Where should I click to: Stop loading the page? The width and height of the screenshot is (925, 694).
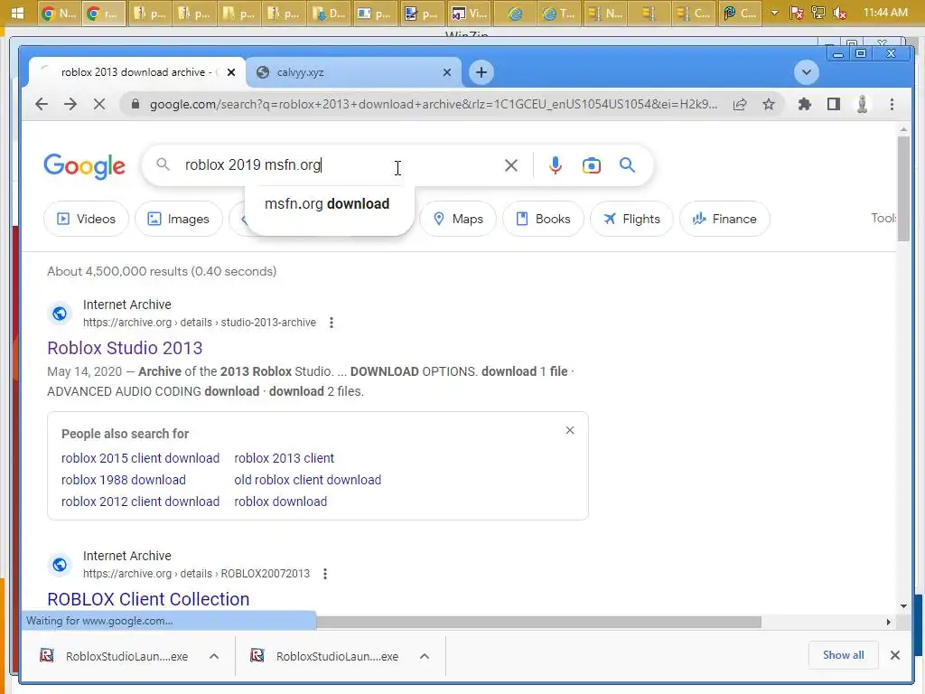pyautogui.click(x=99, y=105)
